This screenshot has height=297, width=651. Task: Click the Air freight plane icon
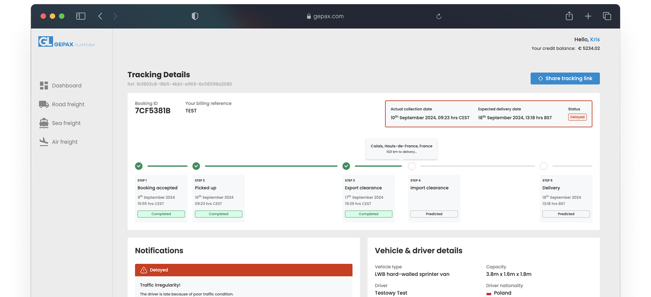click(44, 141)
